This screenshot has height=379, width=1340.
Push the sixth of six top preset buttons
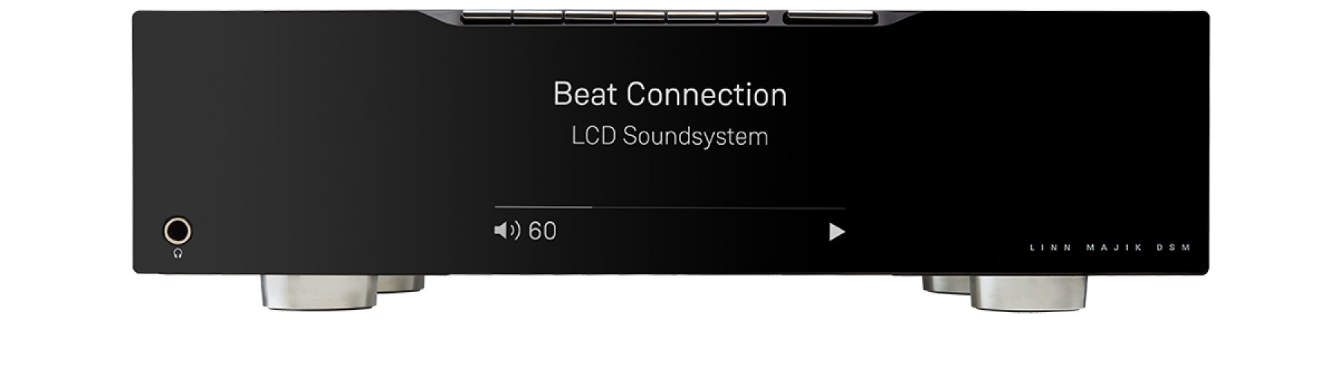pos(743,16)
